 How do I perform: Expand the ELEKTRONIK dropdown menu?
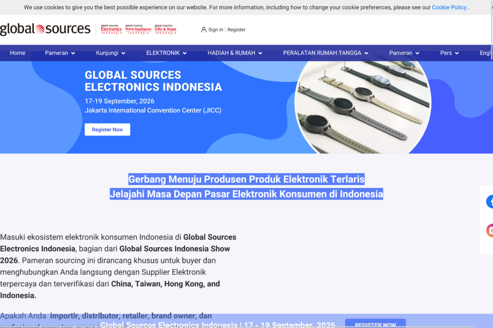click(x=166, y=53)
